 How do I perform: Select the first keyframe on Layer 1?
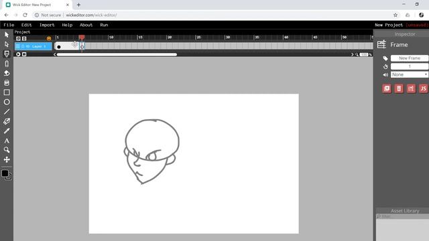[x=59, y=47]
